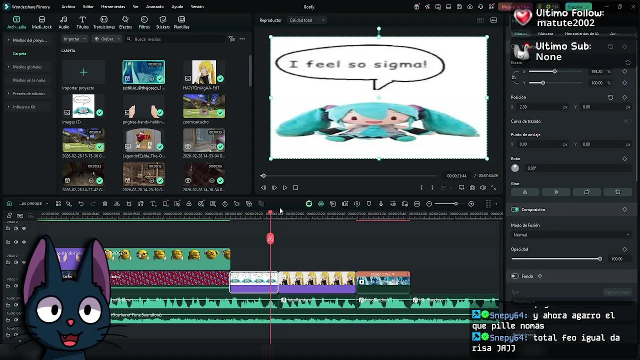Image resolution: width=640 pixels, height=360 pixels.
Task: Zoom out the timeline with minus icon
Action: coord(429,204)
